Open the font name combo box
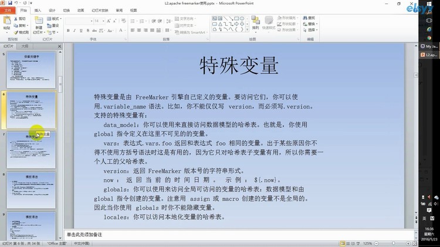The image size is (440, 247). [79, 21]
